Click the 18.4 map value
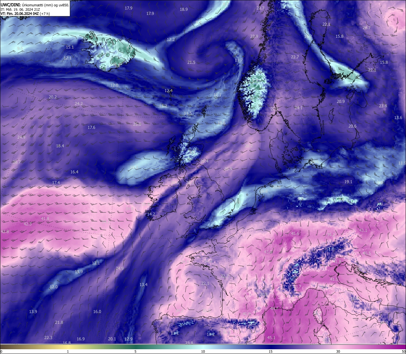This screenshot has width=406, height=354. click(60, 146)
